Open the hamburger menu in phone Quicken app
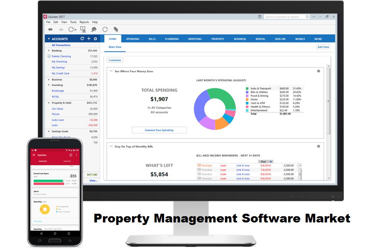 [x=34, y=155]
